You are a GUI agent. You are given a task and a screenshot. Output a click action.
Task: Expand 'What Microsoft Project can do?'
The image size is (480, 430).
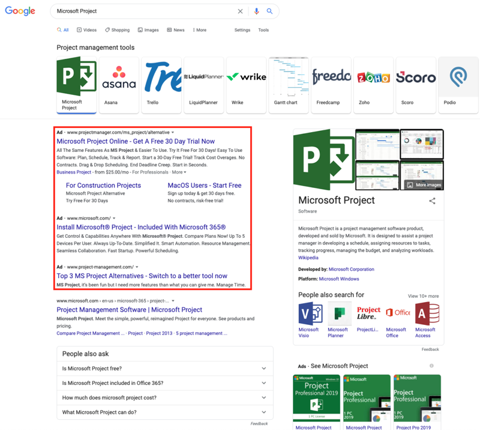pyautogui.click(x=165, y=412)
